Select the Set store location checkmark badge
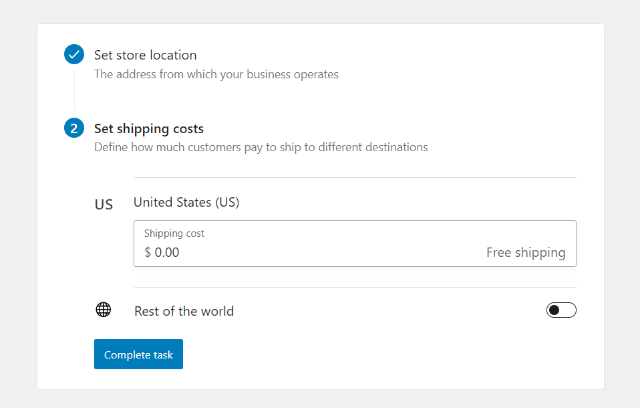 73,54
